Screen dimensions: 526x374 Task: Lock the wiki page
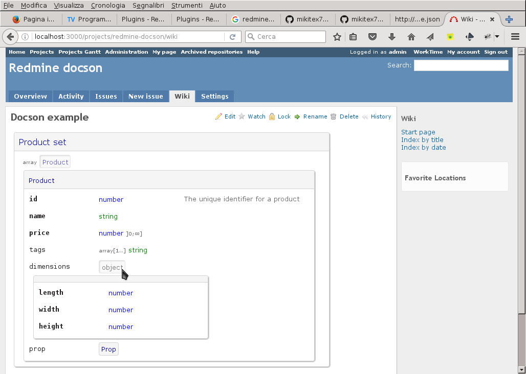[280, 116]
